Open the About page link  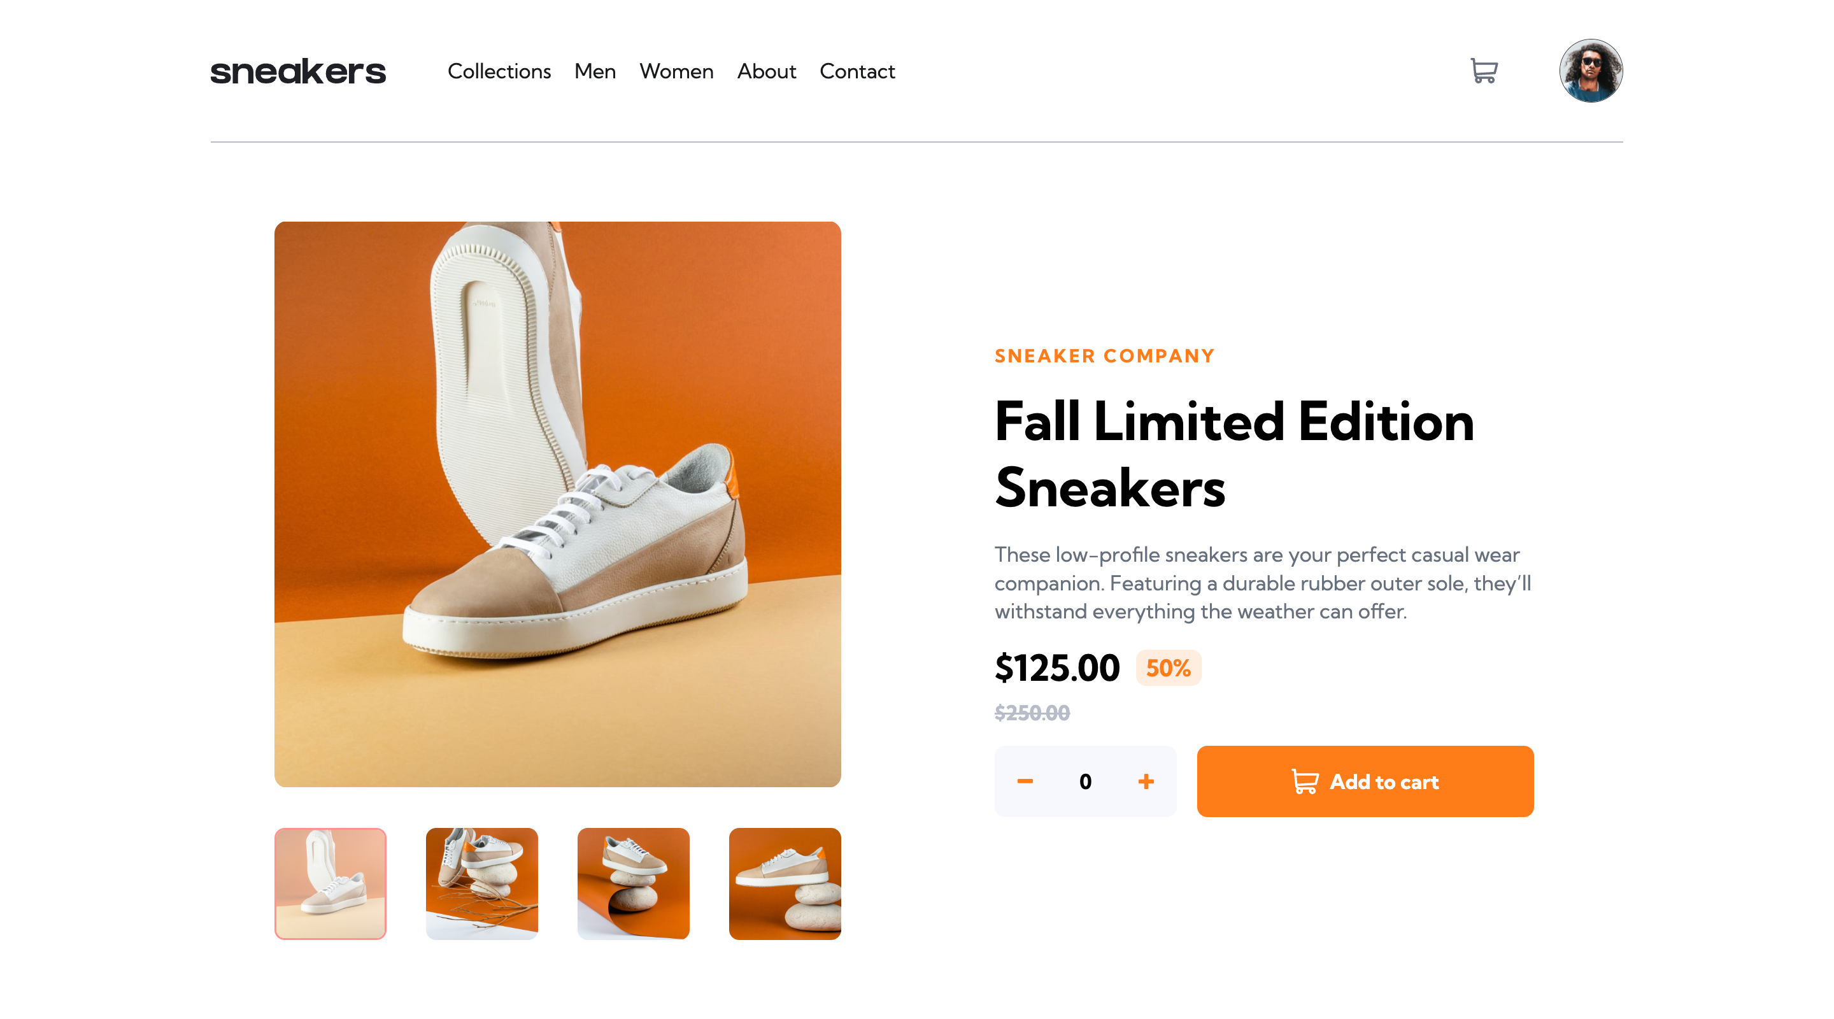coord(766,71)
